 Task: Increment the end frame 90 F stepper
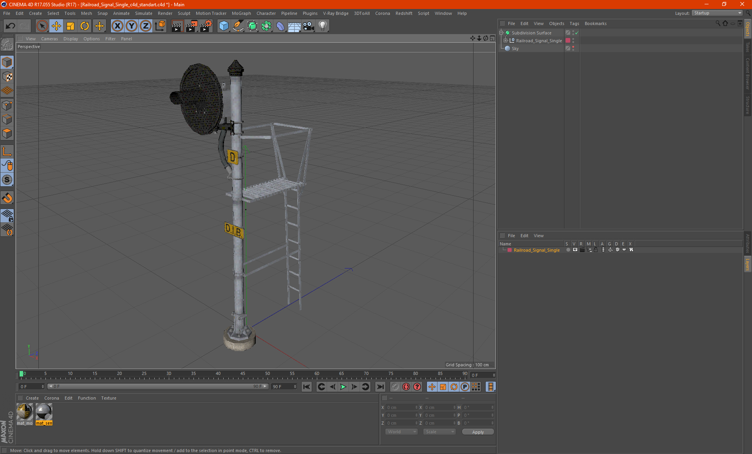pyautogui.click(x=295, y=386)
